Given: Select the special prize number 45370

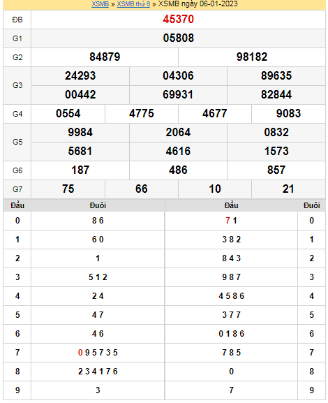Looking at the screenshot, I should click(x=178, y=20).
